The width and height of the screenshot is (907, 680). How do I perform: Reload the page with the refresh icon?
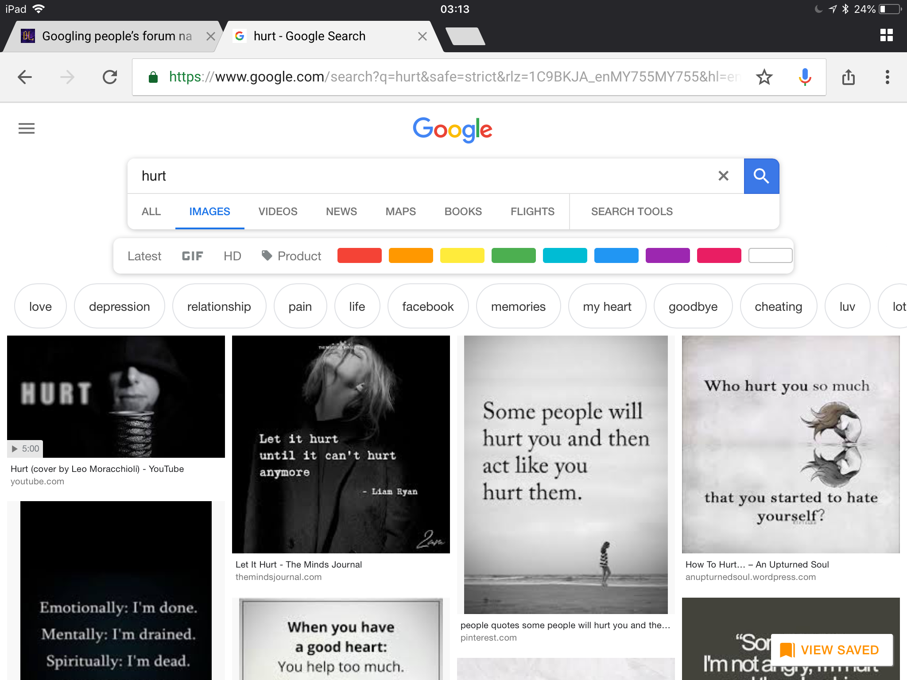110,77
